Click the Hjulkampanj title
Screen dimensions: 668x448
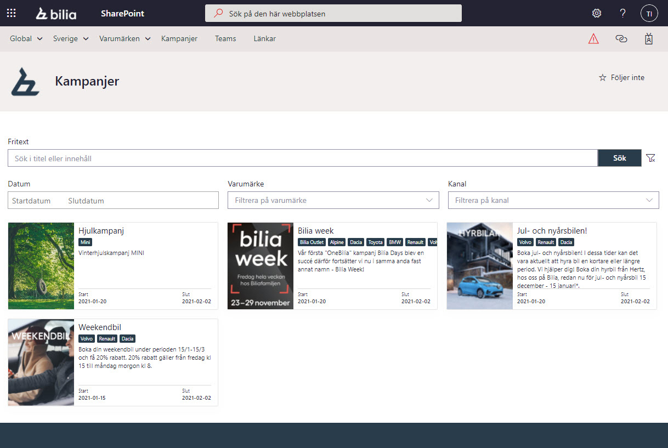point(101,231)
